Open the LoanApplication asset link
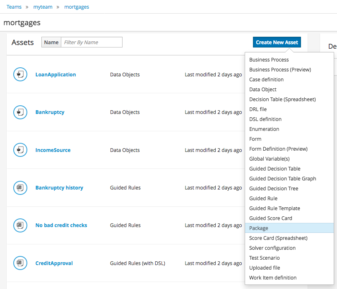 [x=55, y=75]
